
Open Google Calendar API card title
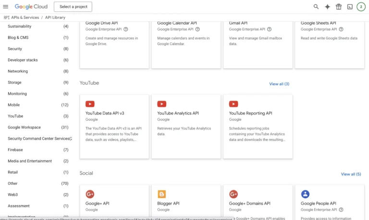[177, 23]
